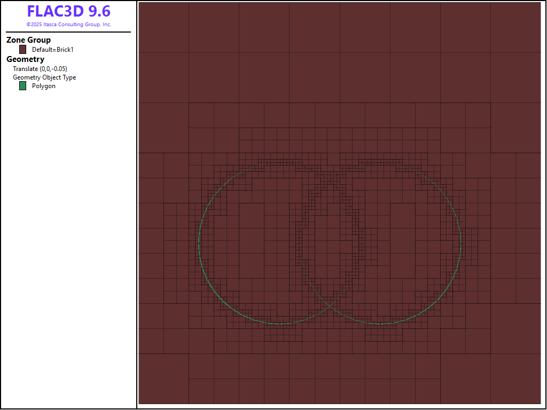
Task: Click the Itasca Consulting Group copyright text
Action: tap(68, 25)
